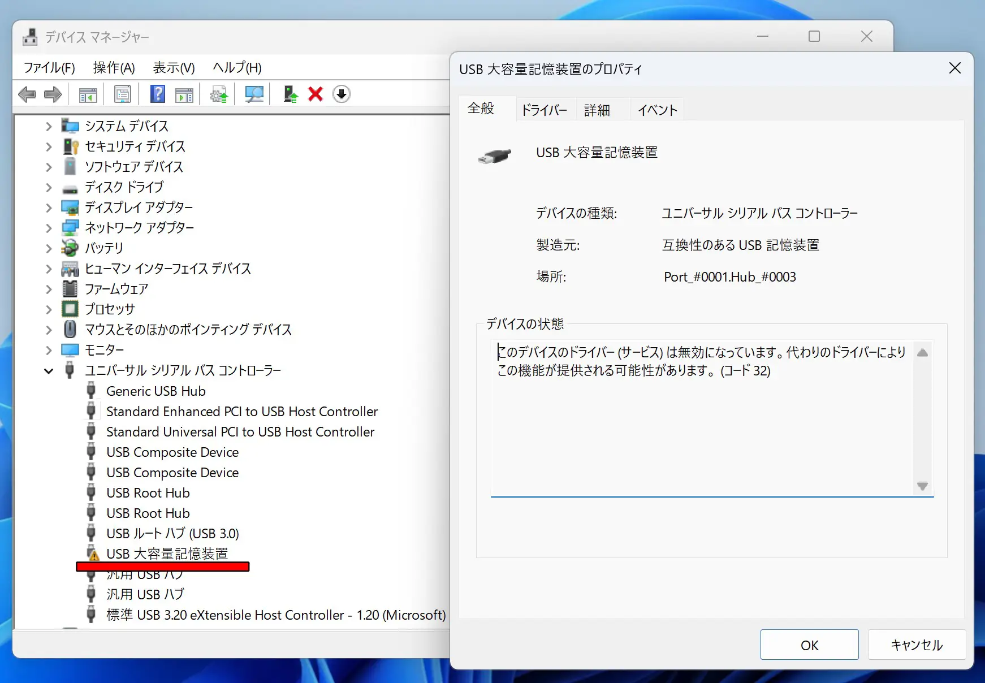Select the Uninstall device red X icon
Image resolution: width=985 pixels, height=683 pixels.
coord(315,94)
